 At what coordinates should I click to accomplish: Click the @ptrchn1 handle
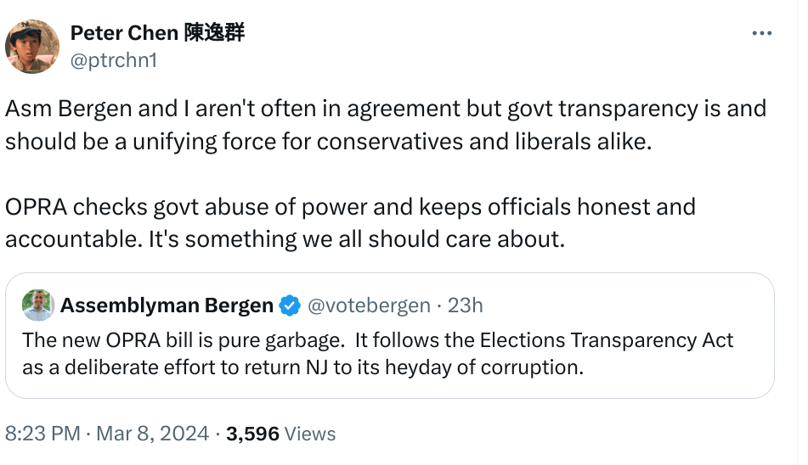[x=113, y=60]
